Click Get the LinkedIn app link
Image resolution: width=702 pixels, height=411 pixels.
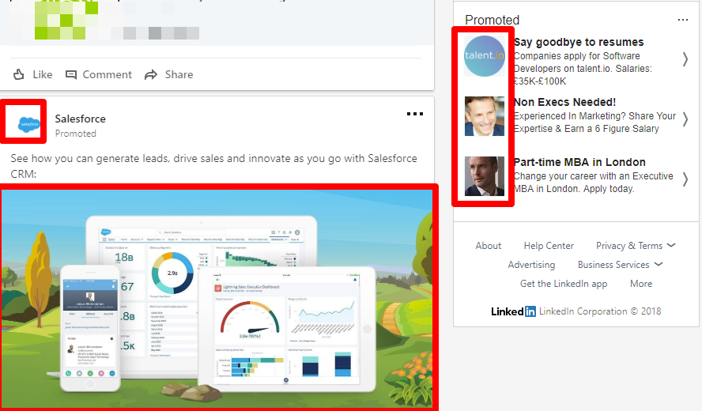tap(563, 284)
